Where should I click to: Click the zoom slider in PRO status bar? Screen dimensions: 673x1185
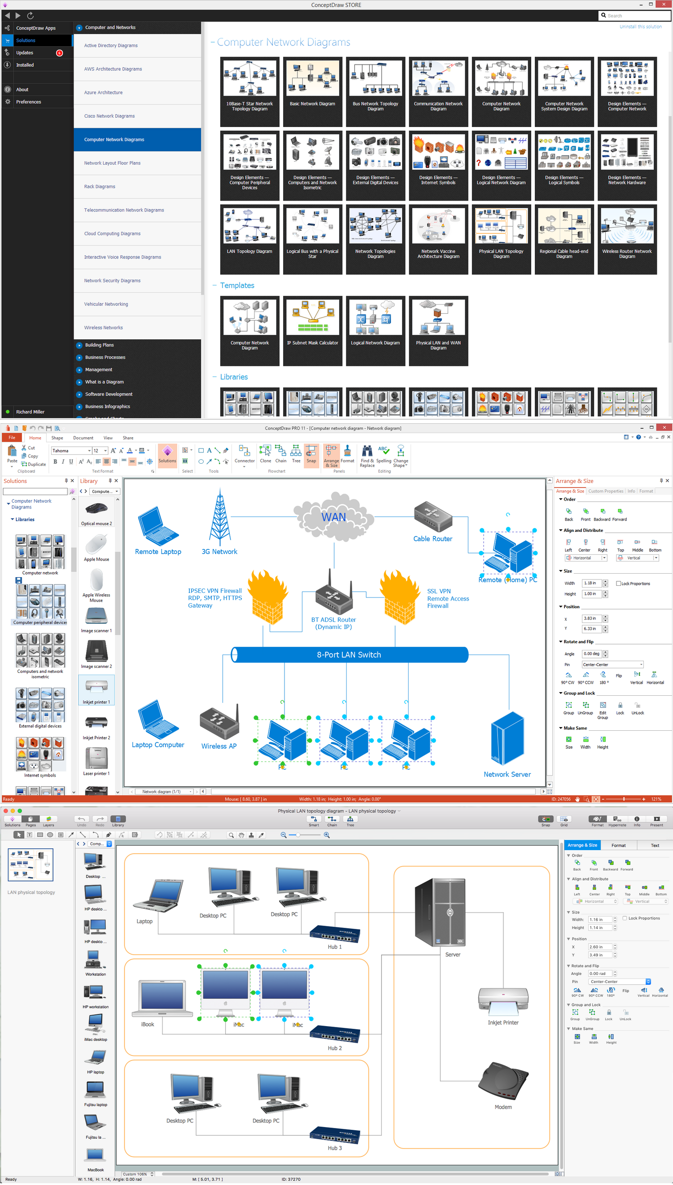tap(624, 799)
